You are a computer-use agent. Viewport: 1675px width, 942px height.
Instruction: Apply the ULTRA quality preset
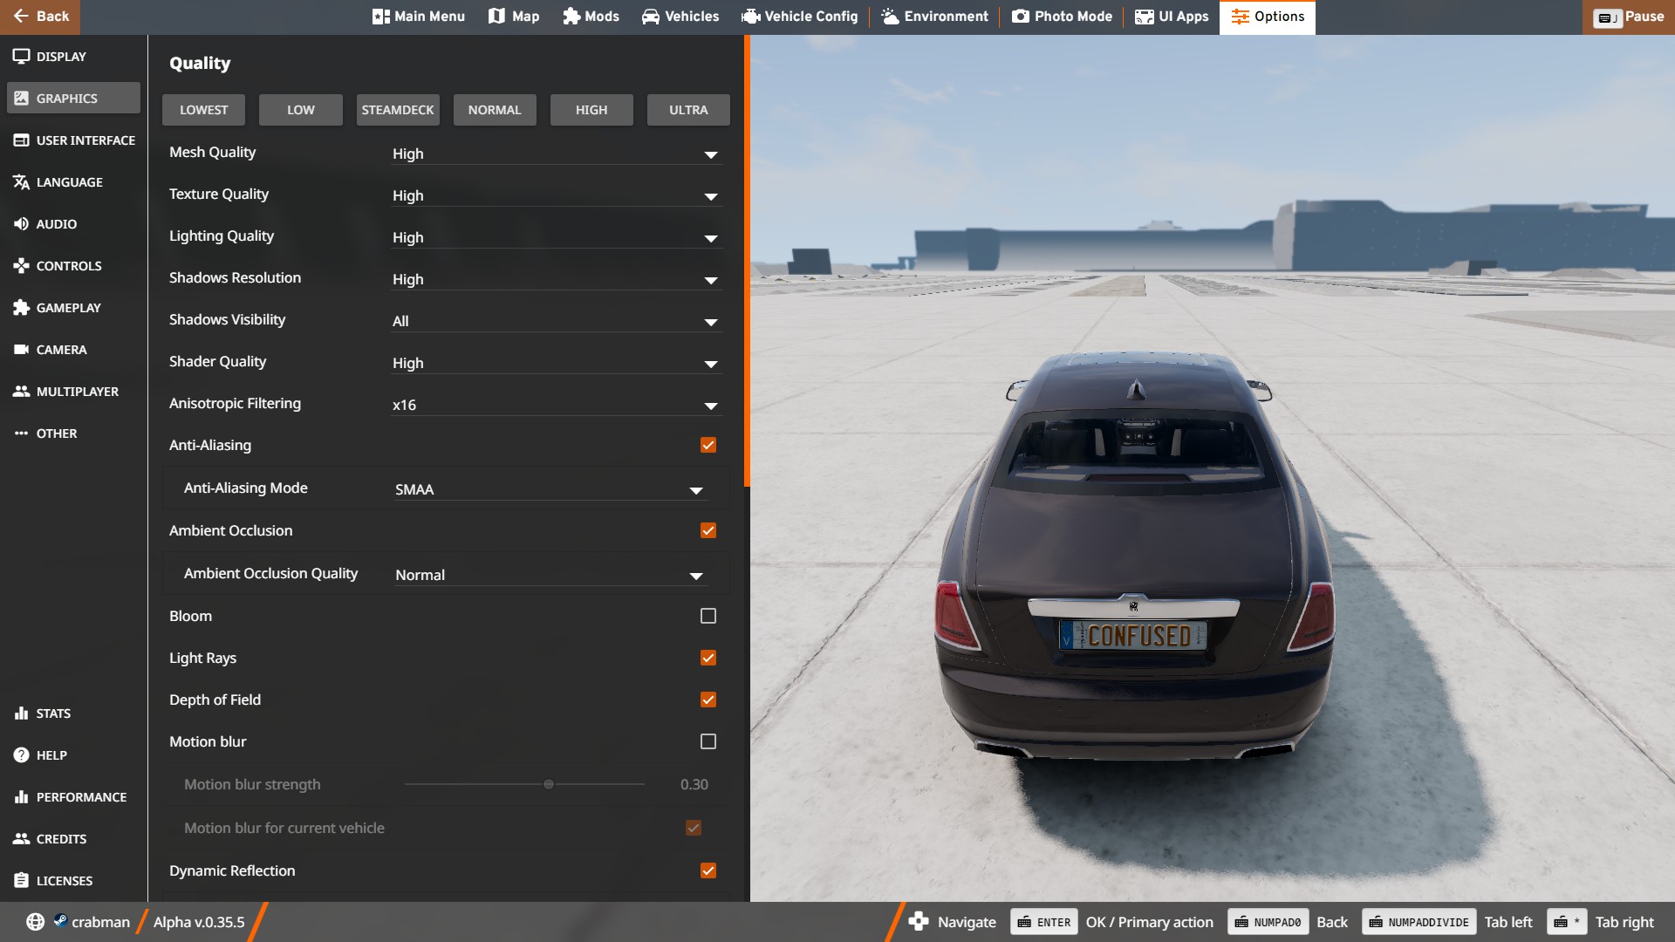point(688,110)
